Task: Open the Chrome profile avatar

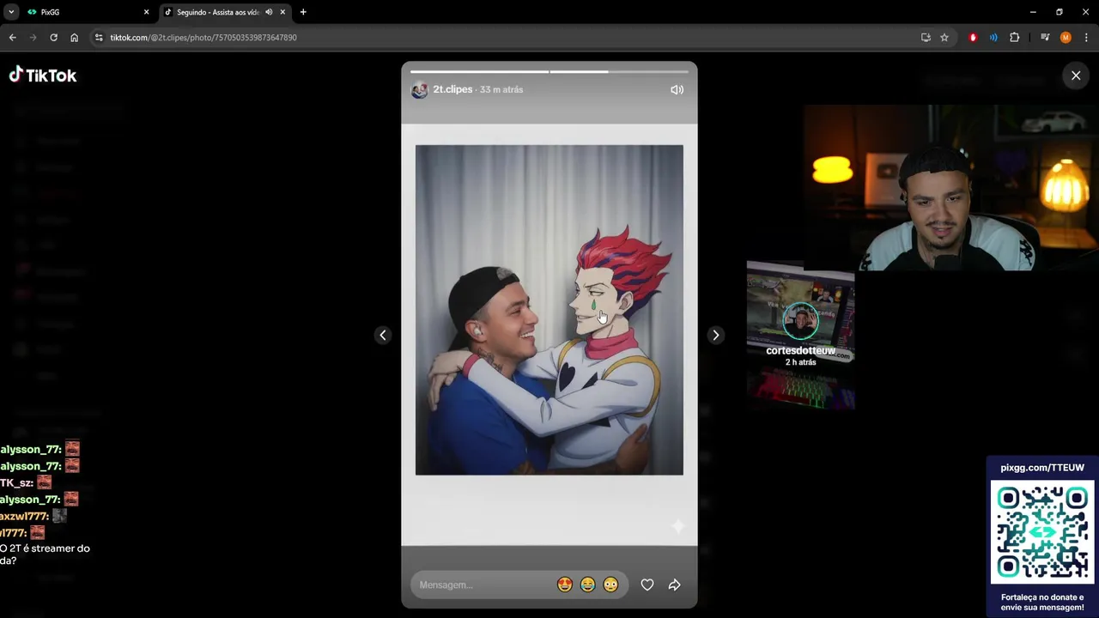Action: [1066, 38]
